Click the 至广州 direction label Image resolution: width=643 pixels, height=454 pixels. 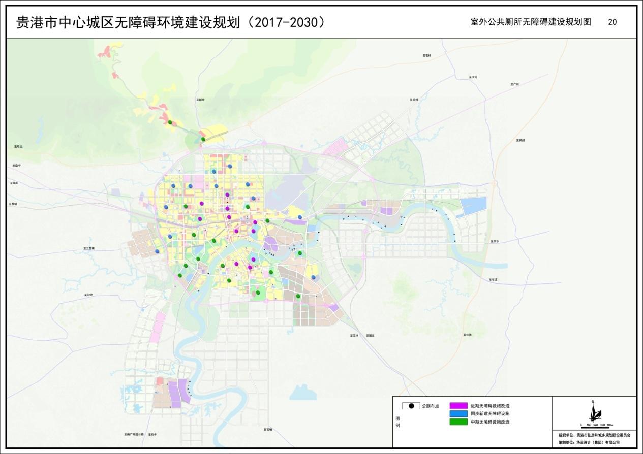(515, 84)
